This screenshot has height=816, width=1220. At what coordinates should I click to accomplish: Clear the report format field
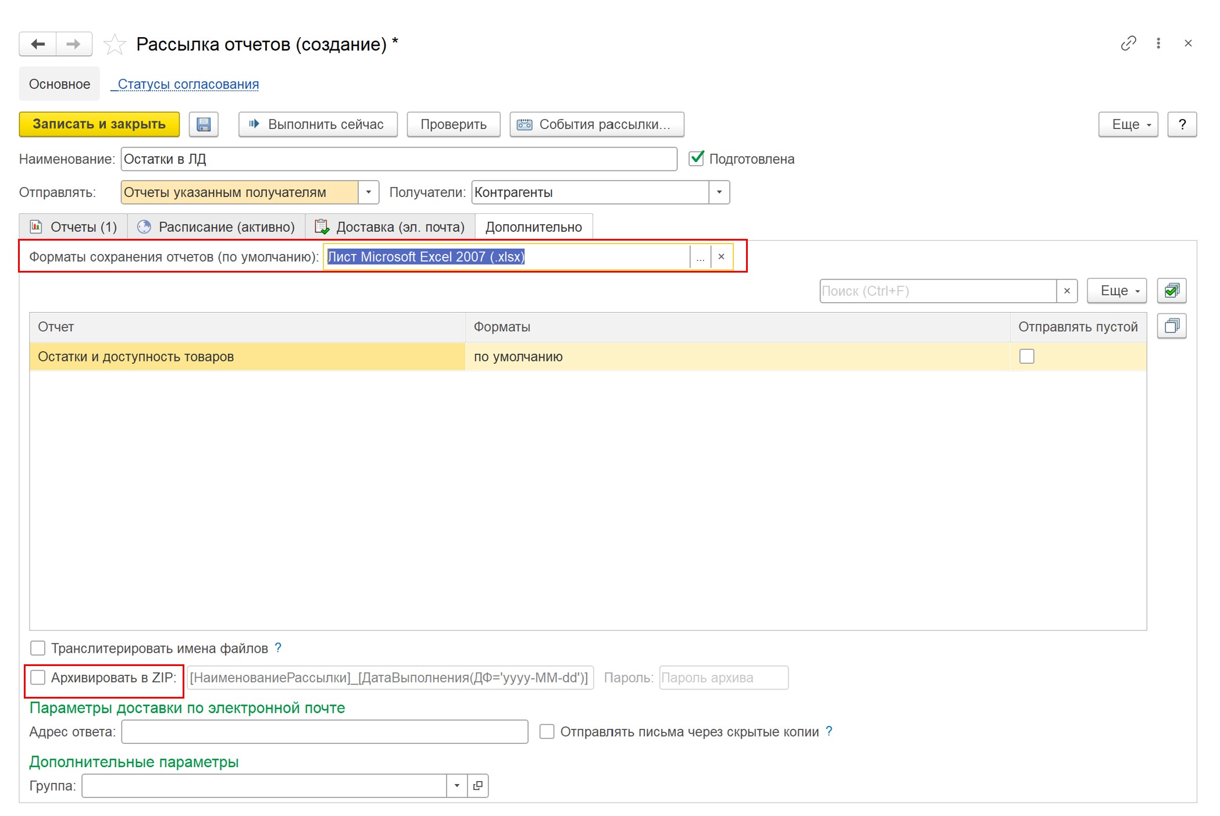coord(721,257)
